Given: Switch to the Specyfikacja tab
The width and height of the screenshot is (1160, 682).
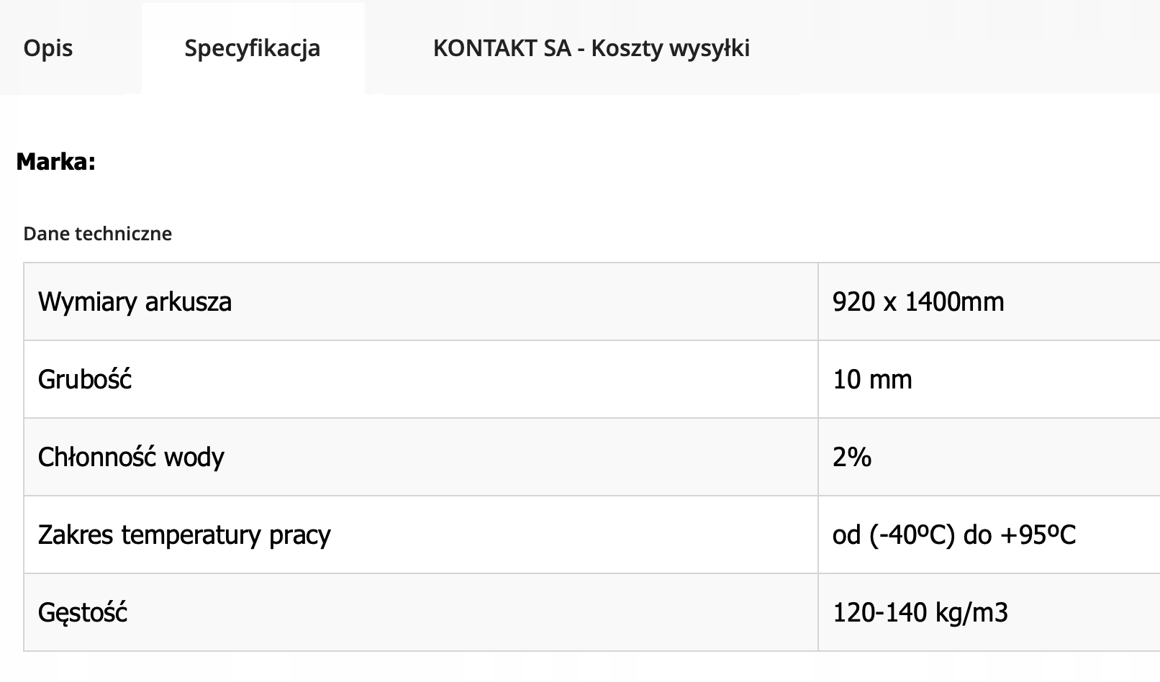Looking at the screenshot, I should [252, 48].
